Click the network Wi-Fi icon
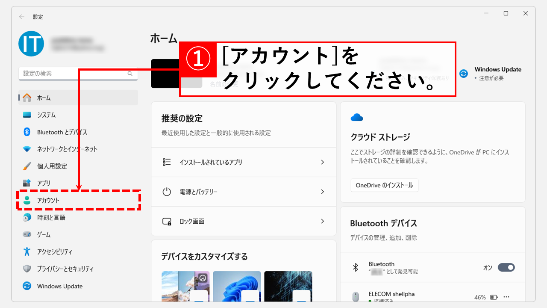 coord(27,149)
